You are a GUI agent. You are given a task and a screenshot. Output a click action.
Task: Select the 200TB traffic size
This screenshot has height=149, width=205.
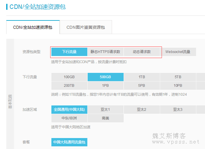pos(69,86)
